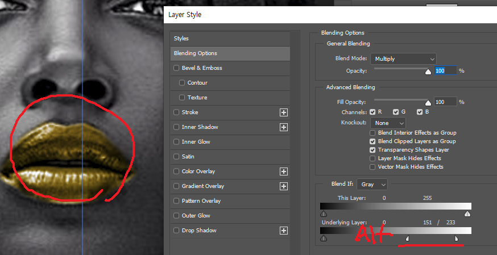Click the Opacity slider thumb
Viewport: 497px width, 255px height.
pos(428,72)
